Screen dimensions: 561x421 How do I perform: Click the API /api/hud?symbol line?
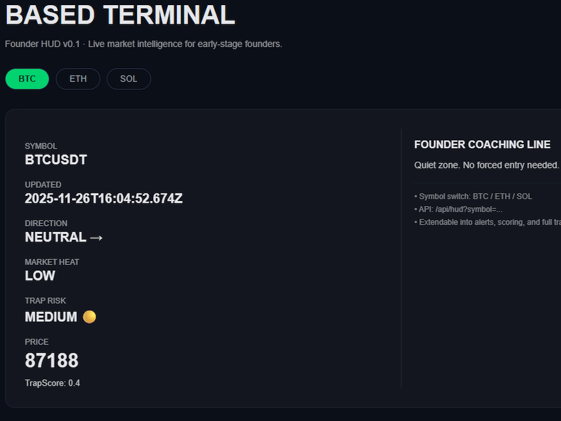click(x=458, y=209)
